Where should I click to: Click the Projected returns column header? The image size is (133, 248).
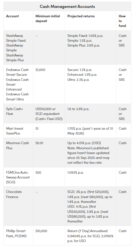coord(81,16)
